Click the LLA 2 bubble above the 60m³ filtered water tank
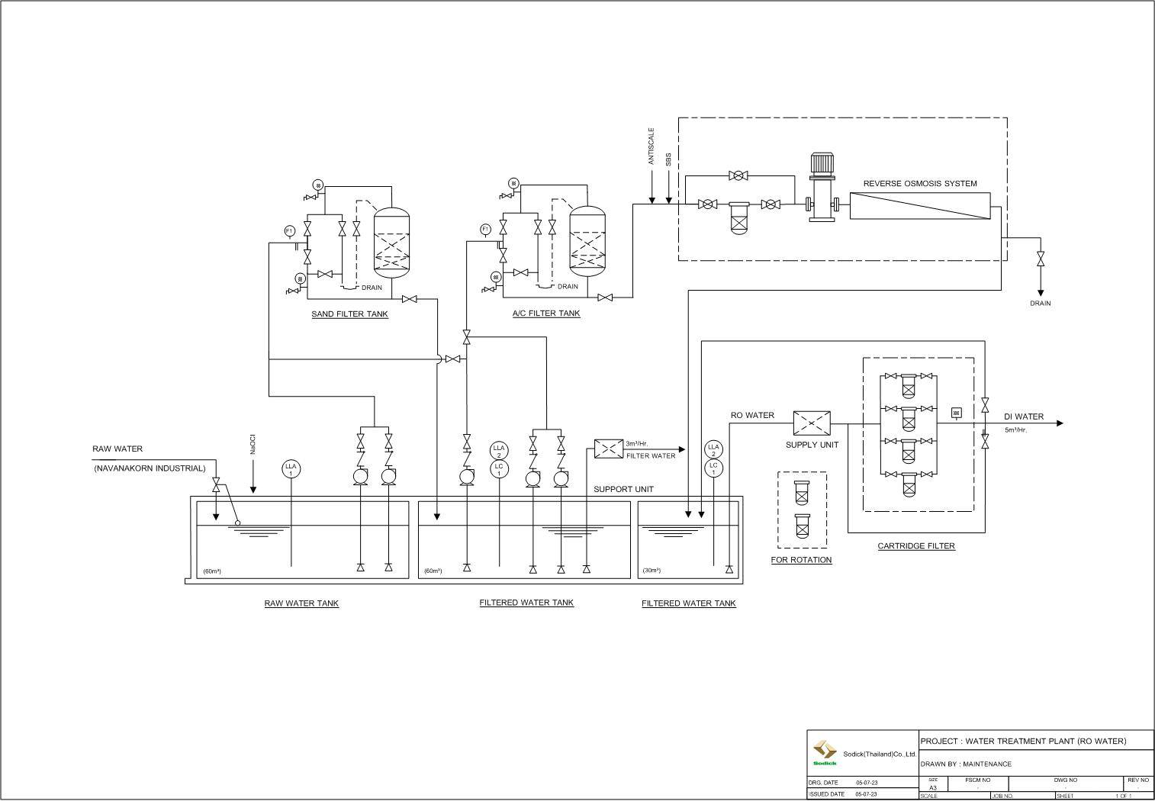 tap(499, 451)
